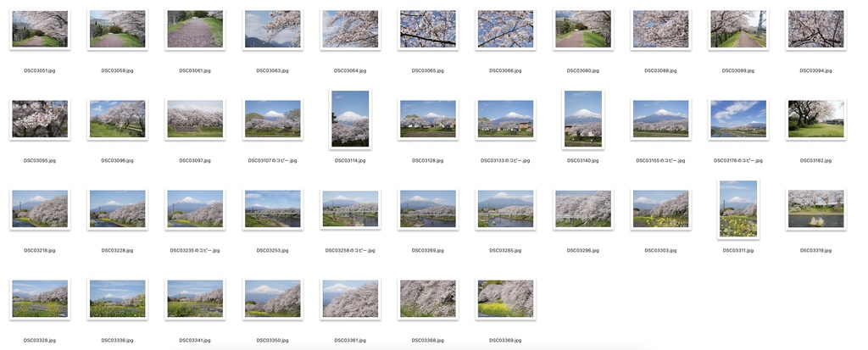The height and width of the screenshot is (350, 868).
Task: Select the DSC03361.jpg thumbnail
Action: pos(350,299)
